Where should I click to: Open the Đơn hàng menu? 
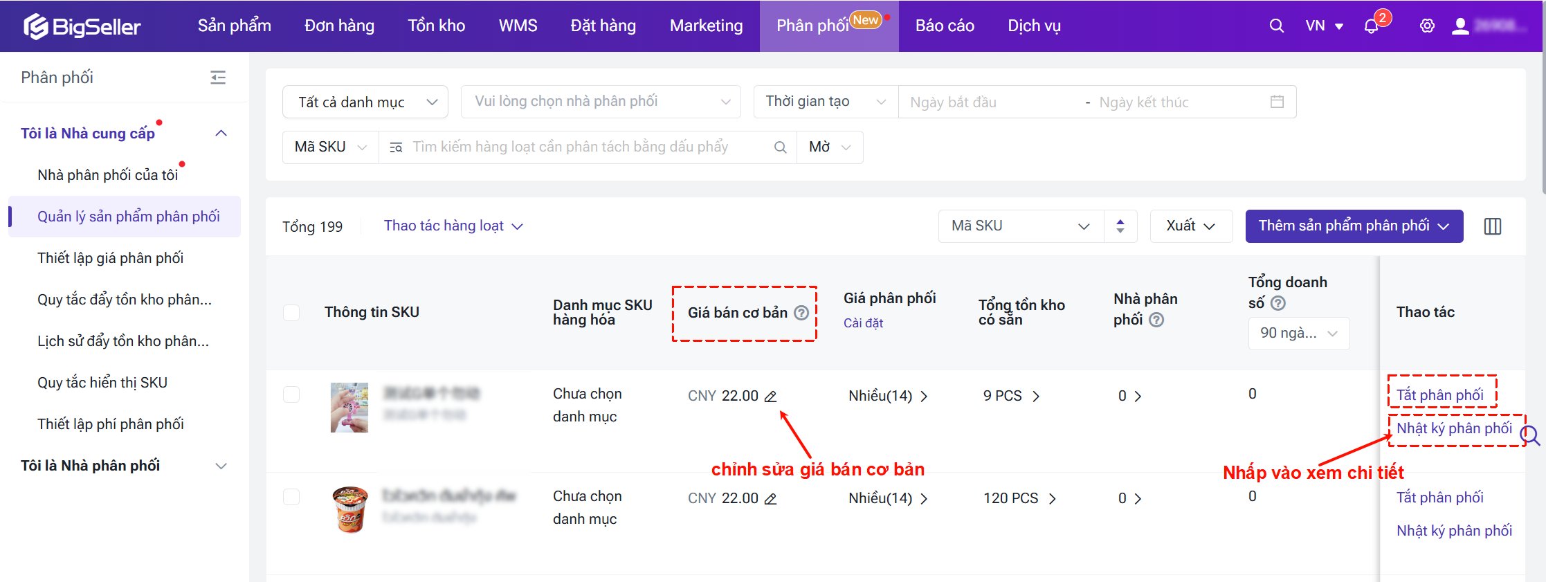click(x=339, y=26)
